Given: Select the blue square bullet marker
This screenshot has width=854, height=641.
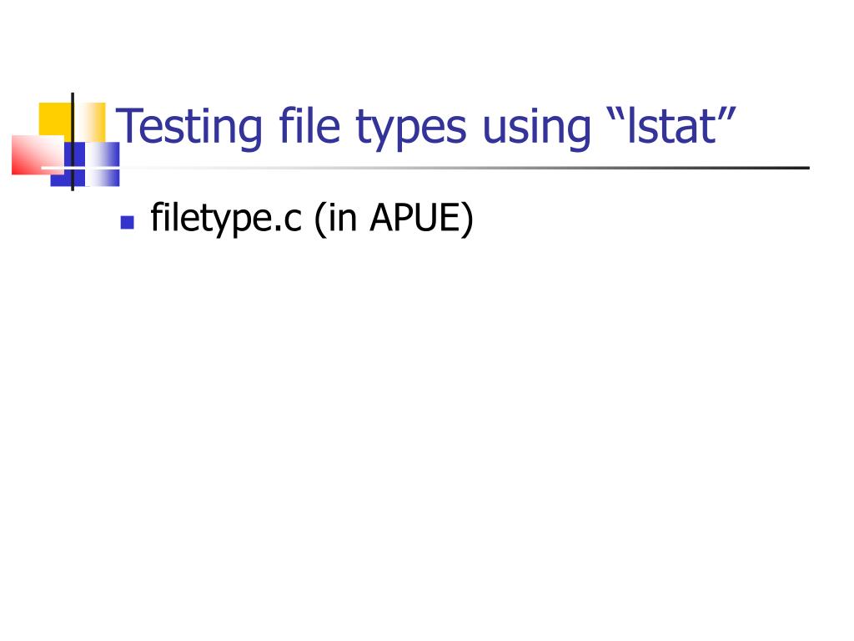Looking at the screenshot, I should tap(128, 222).
